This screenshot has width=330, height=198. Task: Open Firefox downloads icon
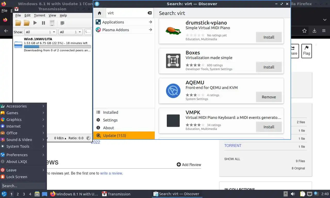(314, 31)
